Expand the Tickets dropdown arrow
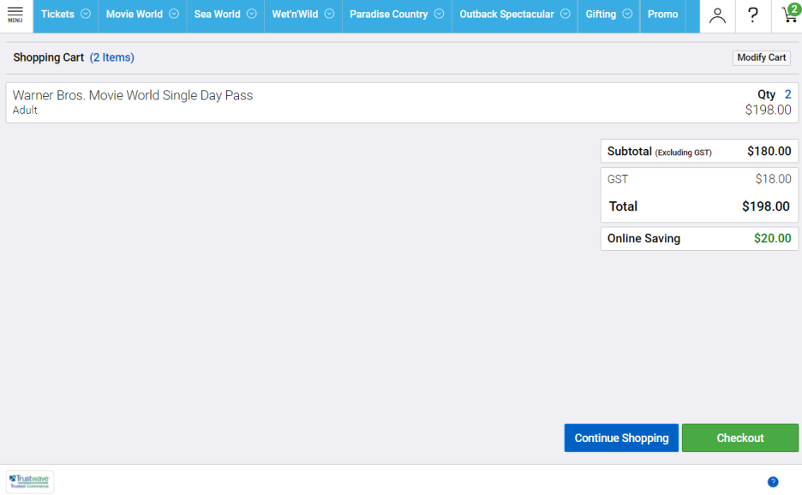This screenshot has height=495, width=802. pos(86,14)
